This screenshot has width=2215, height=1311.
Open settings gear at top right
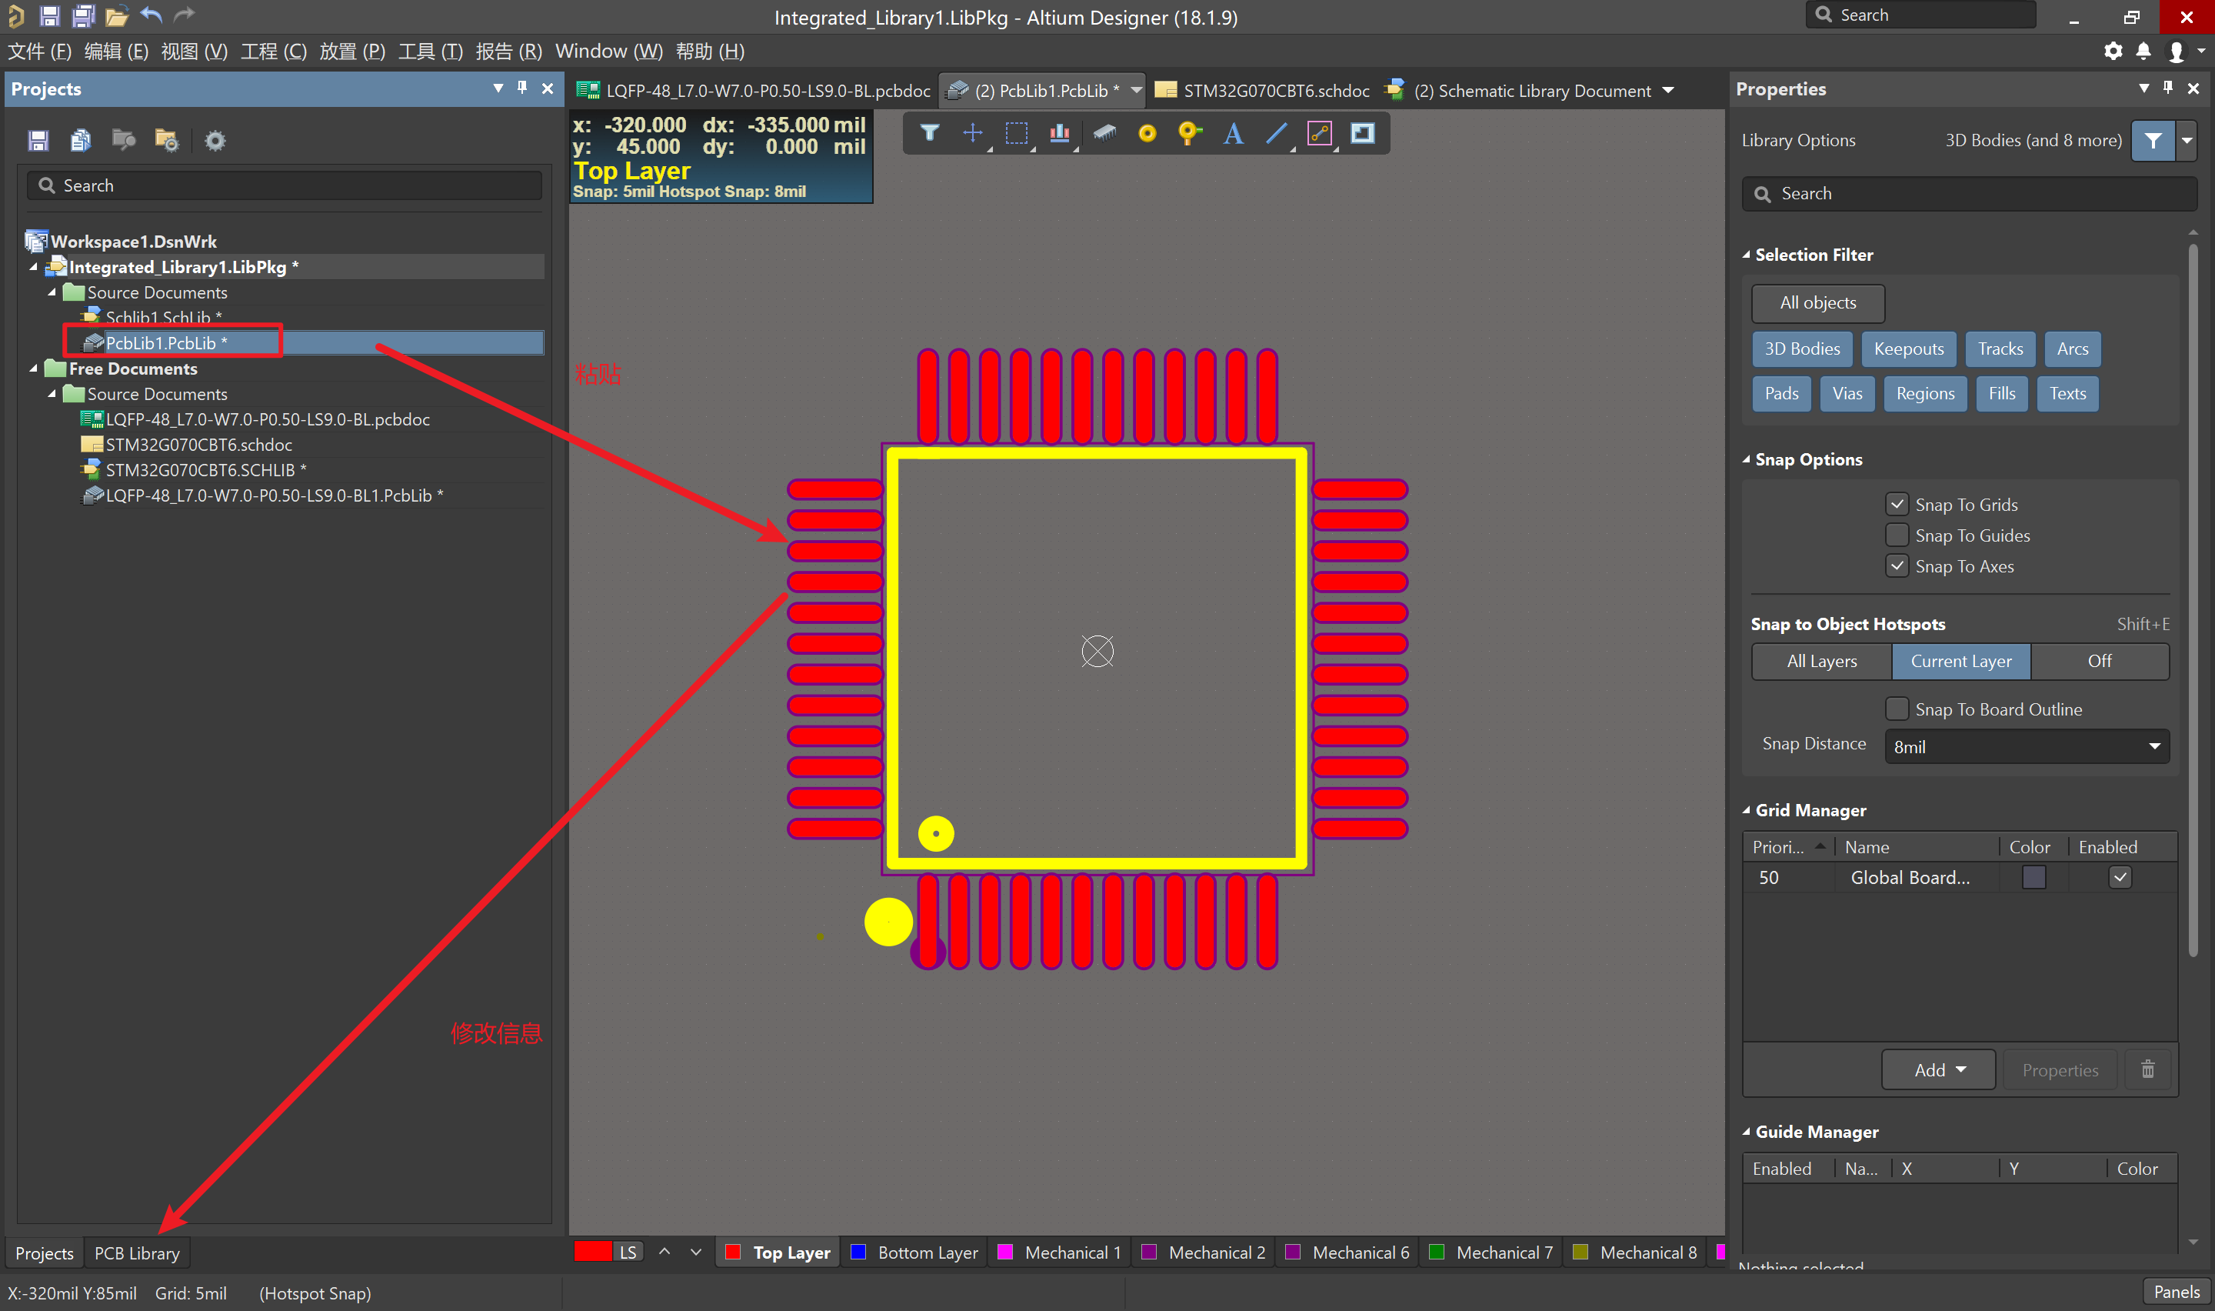pyautogui.click(x=2113, y=52)
